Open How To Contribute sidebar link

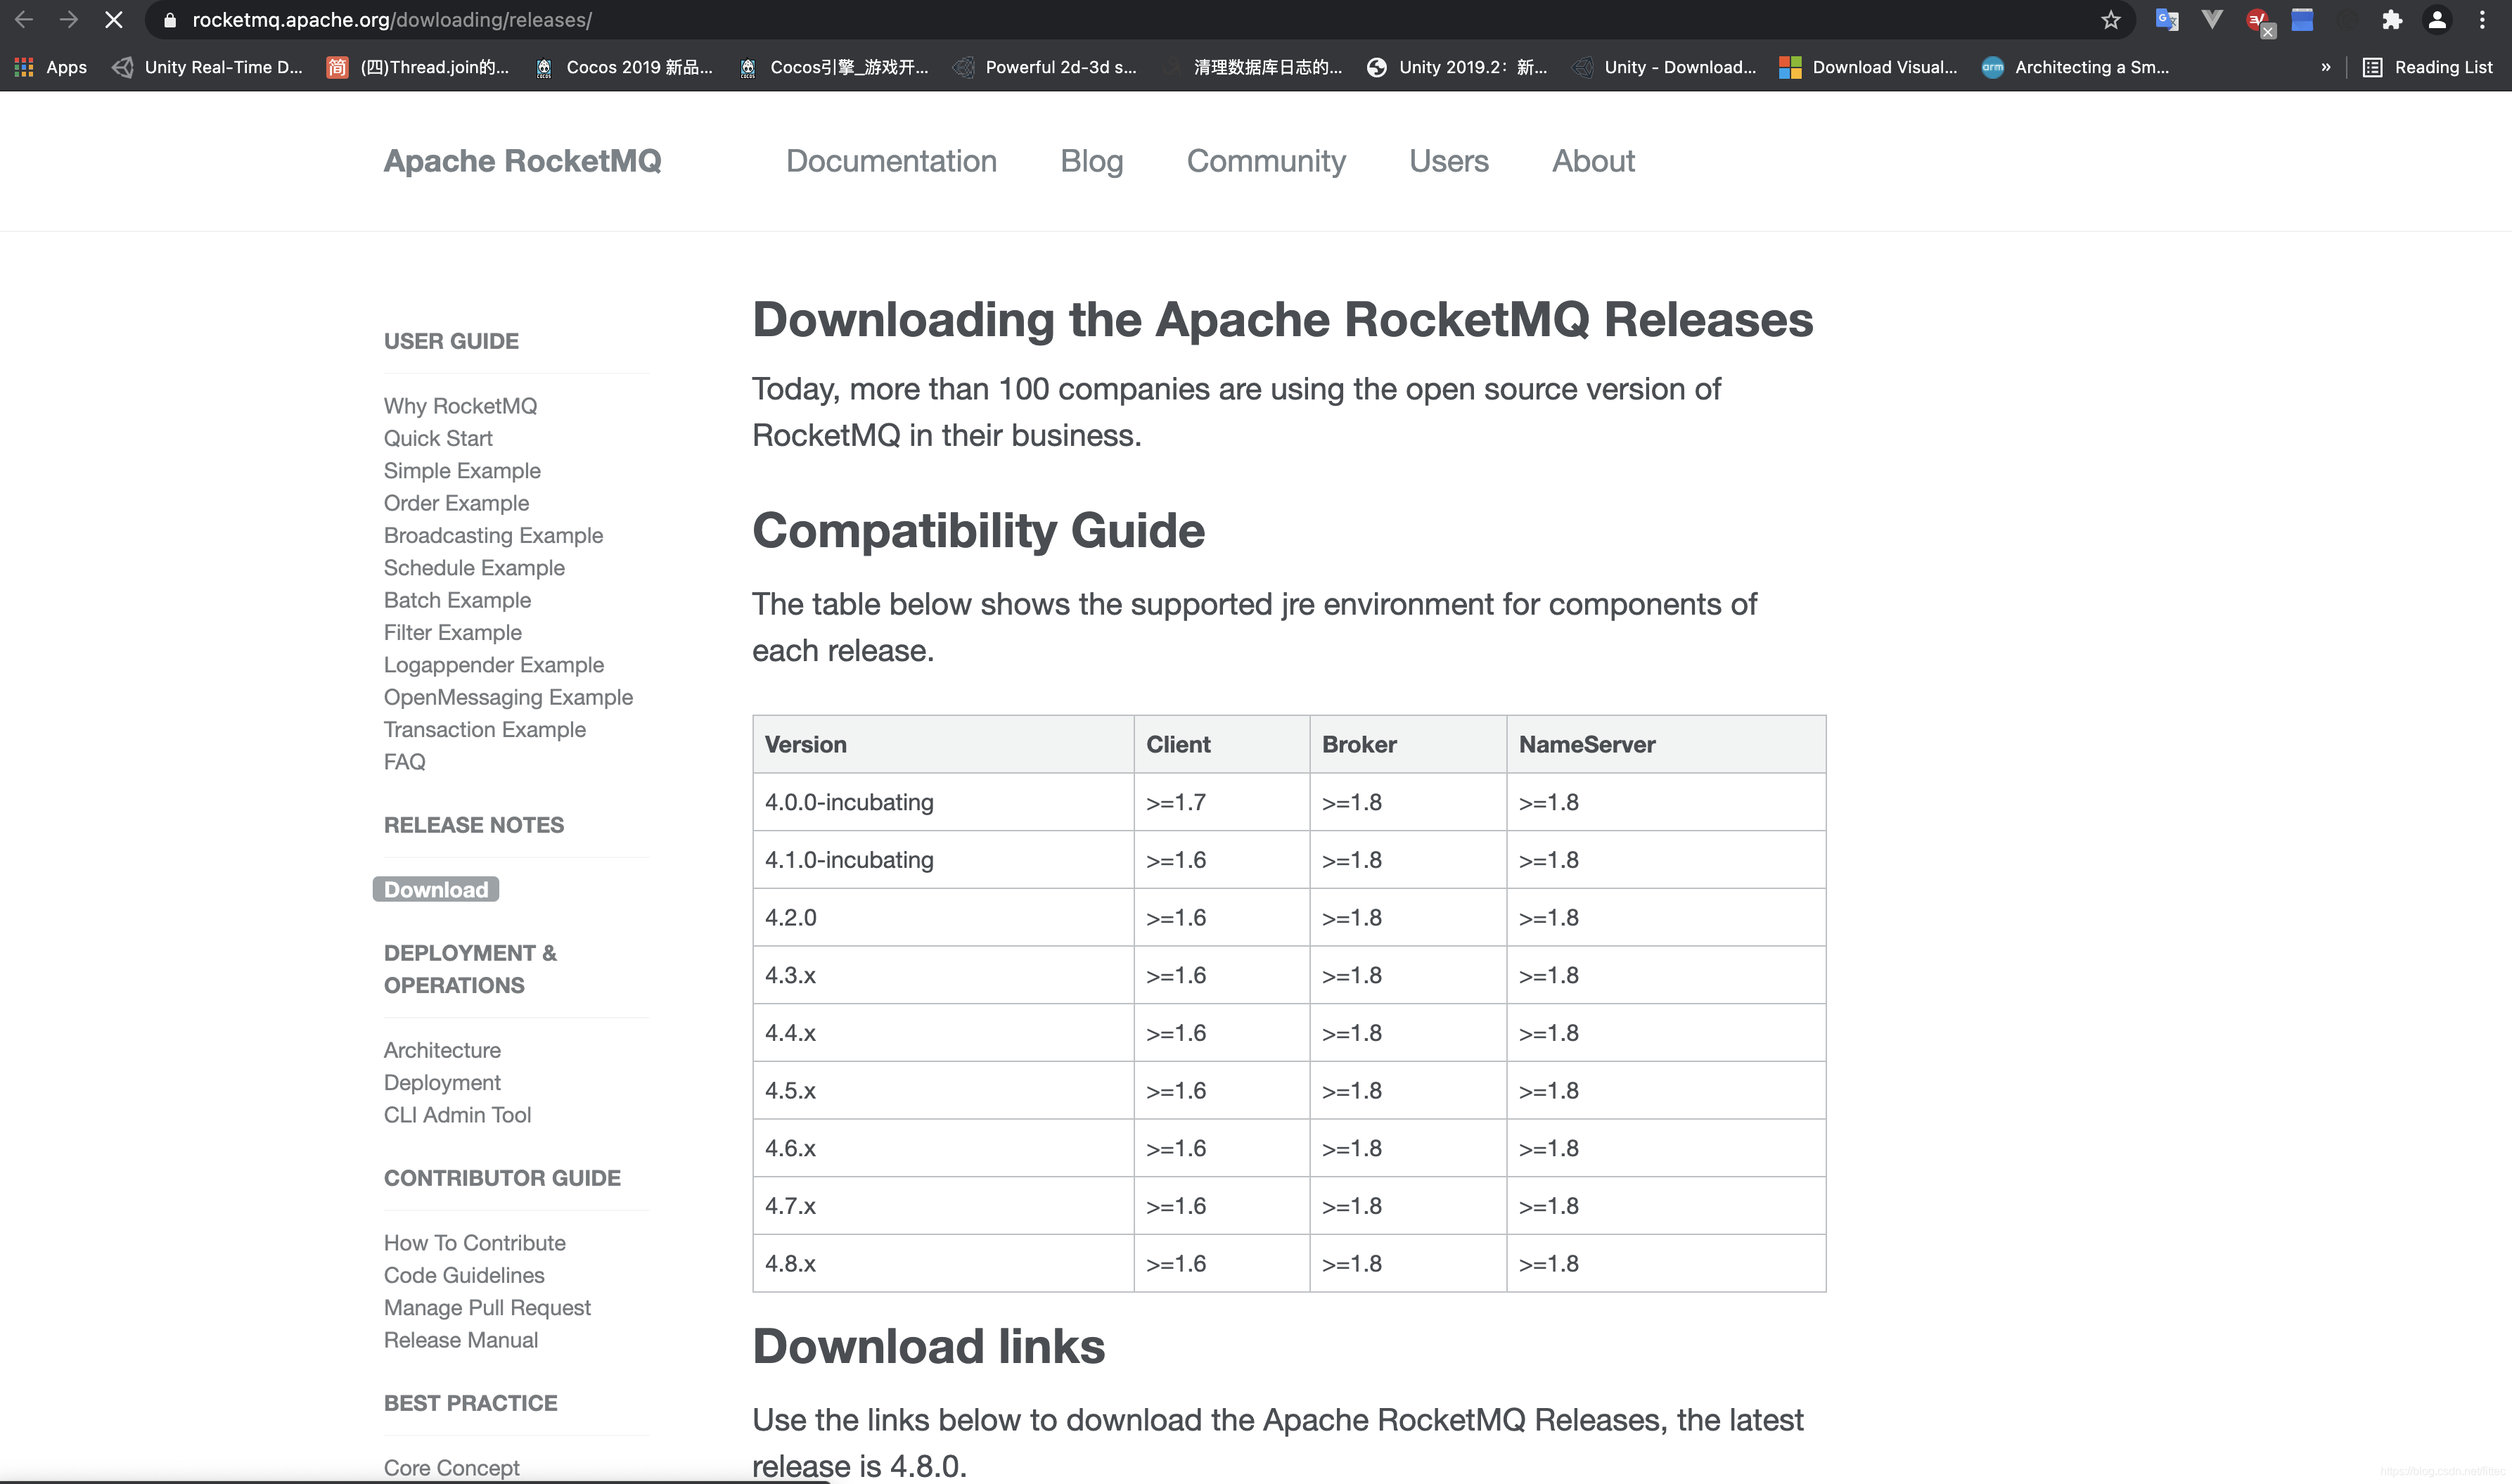[474, 1243]
